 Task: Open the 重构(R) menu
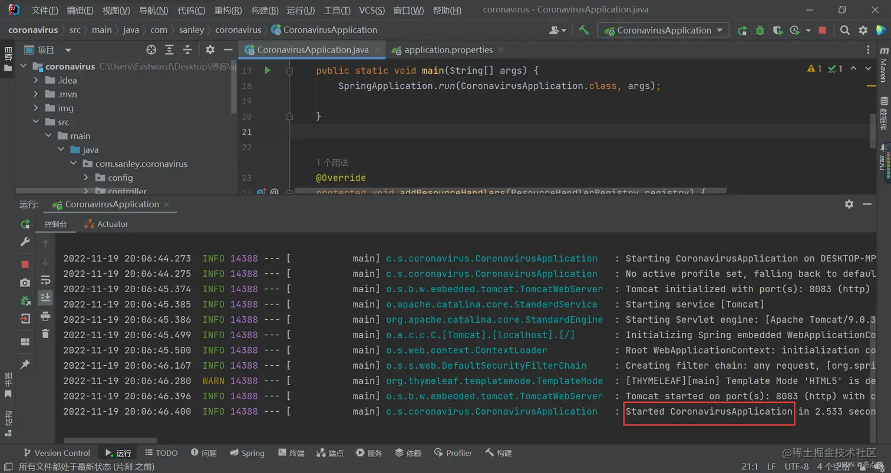tap(228, 10)
